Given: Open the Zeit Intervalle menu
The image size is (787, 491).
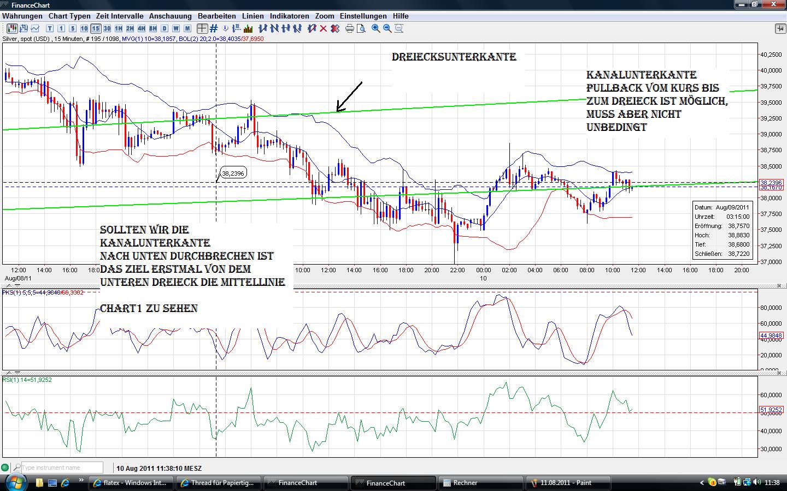Looking at the screenshot, I should click(x=120, y=16).
